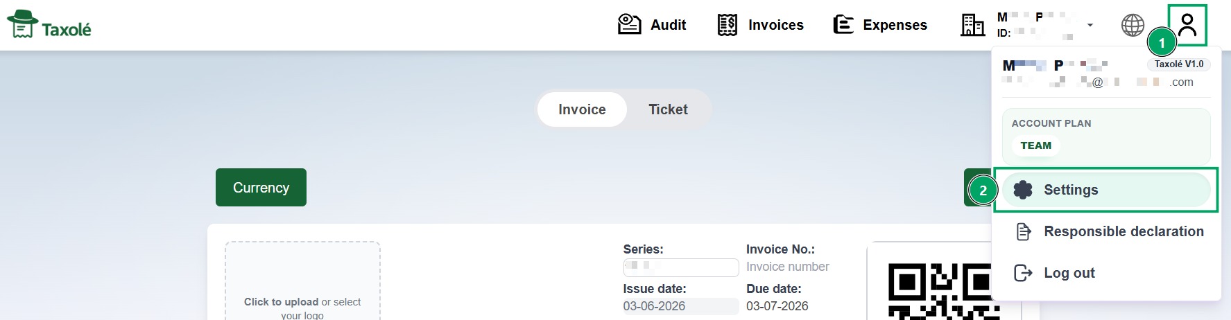Click the Issue date 03-06-2026 field
This screenshot has width=1231, height=320.
(x=680, y=306)
